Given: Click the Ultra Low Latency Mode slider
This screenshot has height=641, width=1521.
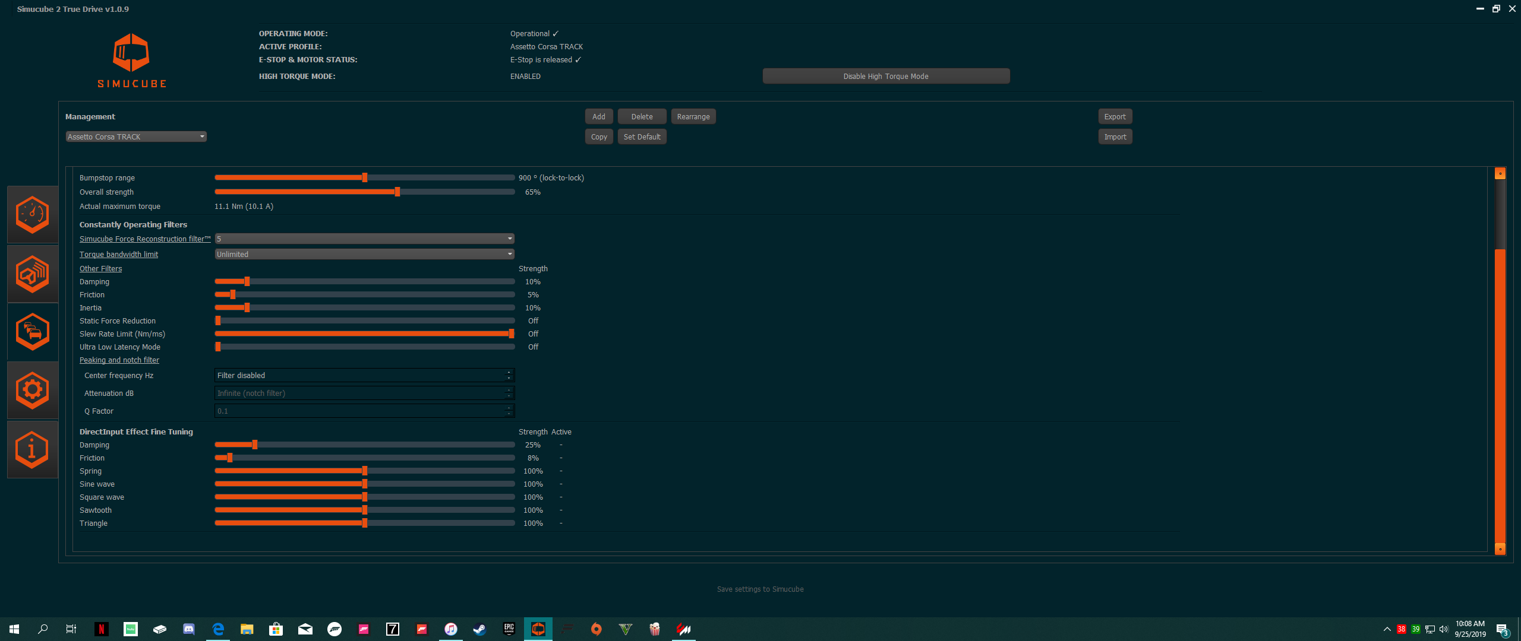Looking at the screenshot, I should click(364, 347).
